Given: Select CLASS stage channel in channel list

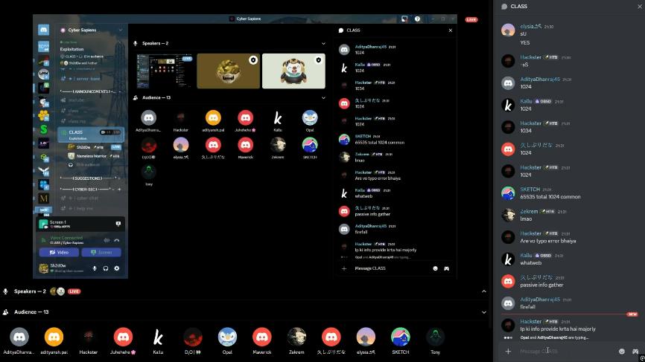Looking at the screenshot, I should [x=76, y=132].
